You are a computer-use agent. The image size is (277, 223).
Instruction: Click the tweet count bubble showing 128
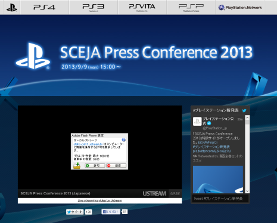pyautogui.click(x=88, y=212)
